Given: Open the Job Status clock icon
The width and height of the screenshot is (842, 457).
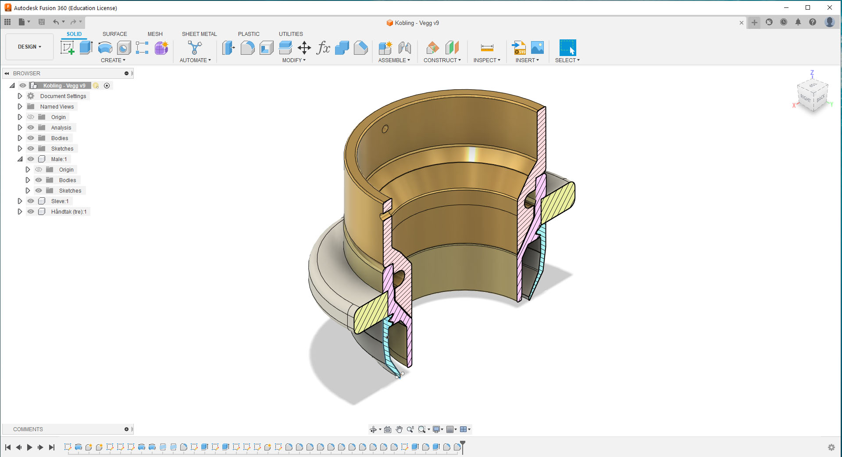Looking at the screenshot, I should click(784, 22).
